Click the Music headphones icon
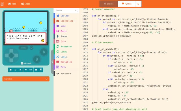181x111 pixels. click(x=58, y=31)
